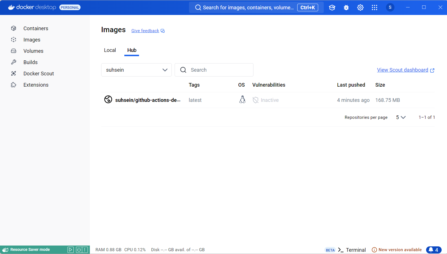
Task: Click the latest tag cell
Action: click(x=195, y=100)
